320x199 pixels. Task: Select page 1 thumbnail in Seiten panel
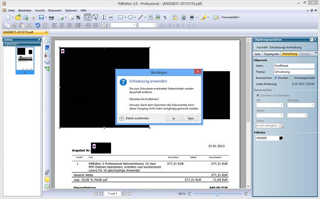(25, 61)
